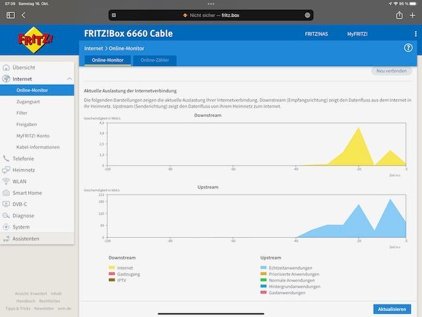
Task: Click the Assistenten wizard icon
Action: [6, 238]
